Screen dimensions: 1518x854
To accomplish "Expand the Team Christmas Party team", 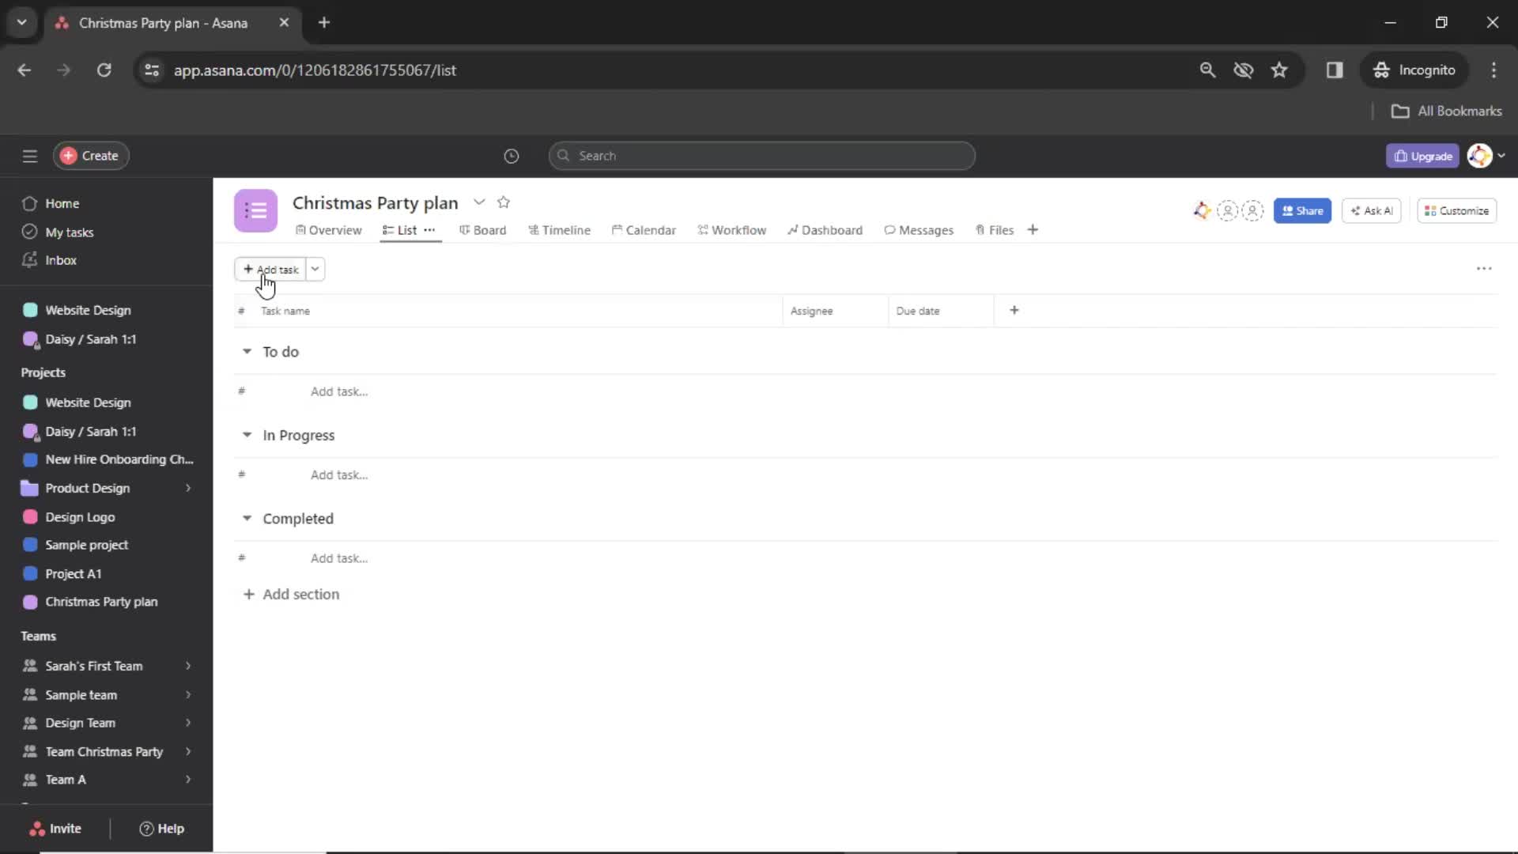I will tap(187, 750).
